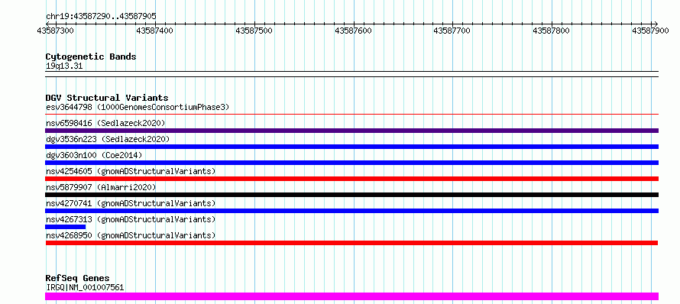The width and height of the screenshot is (680, 304).
Task: Select the short blue nsv4267313 bar
Action: [66, 227]
